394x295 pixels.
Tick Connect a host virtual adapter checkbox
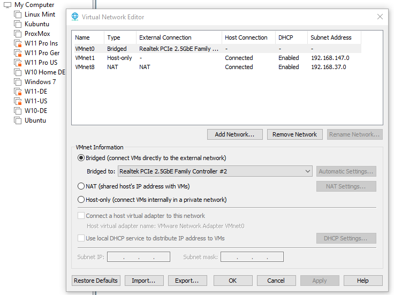tap(81, 216)
